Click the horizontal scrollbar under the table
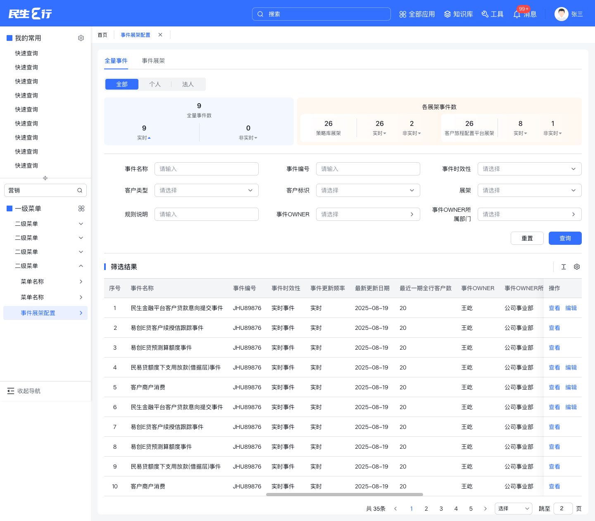595x521 pixels. pyautogui.click(x=345, y=494)
